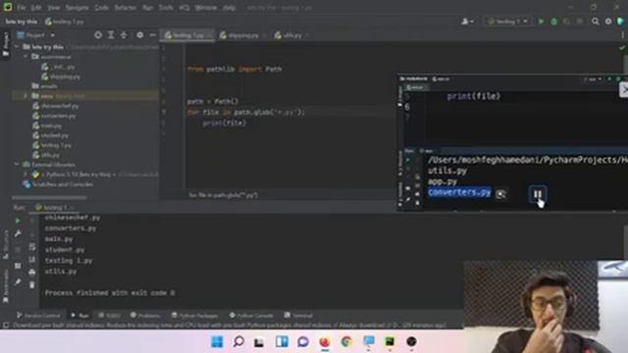The width and height of the screenshot is (628, 353).
Task: Rerun the script in Run panel
Action: [18, 221]
